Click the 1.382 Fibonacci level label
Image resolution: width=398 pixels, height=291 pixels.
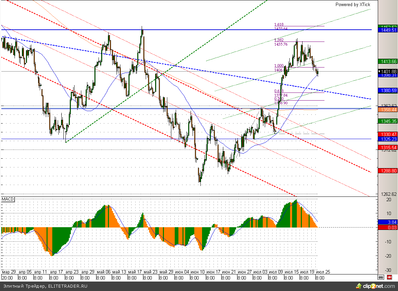[x=279, y=40]
